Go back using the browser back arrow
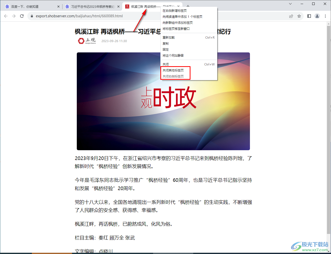The width and height of the screenshot is (331, 254). [x=6, y=16]
